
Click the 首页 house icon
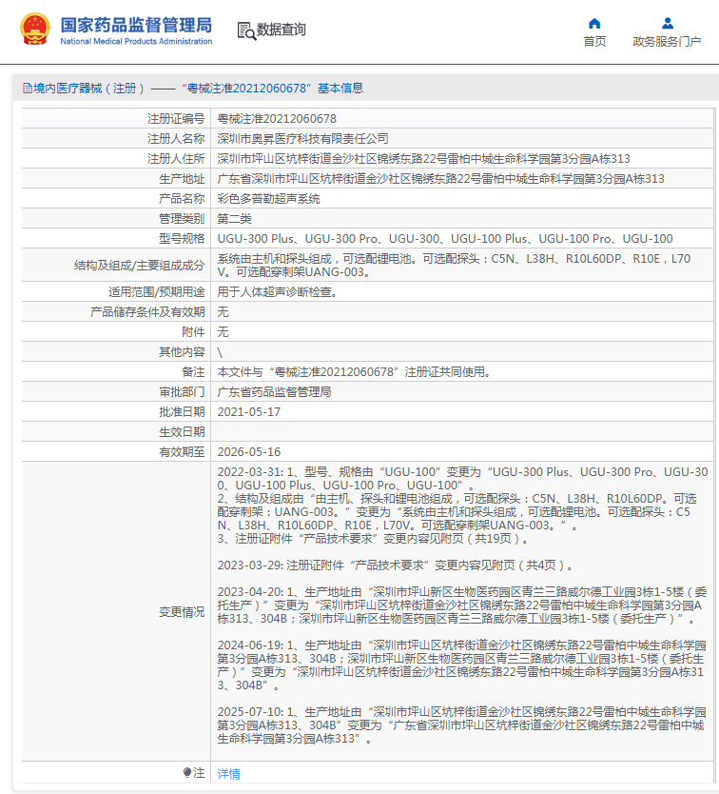pos(594,24)
